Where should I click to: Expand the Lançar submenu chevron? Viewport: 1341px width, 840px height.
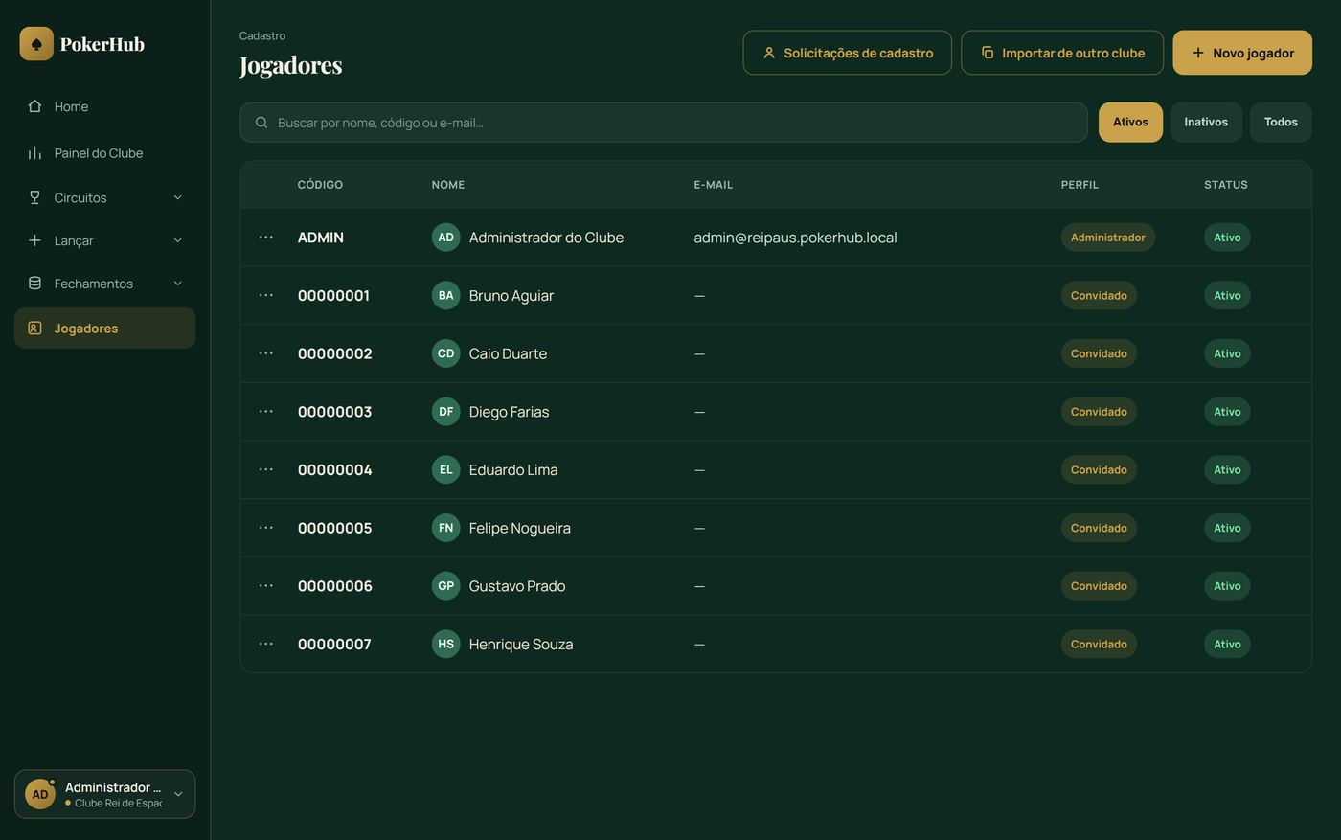177,240
